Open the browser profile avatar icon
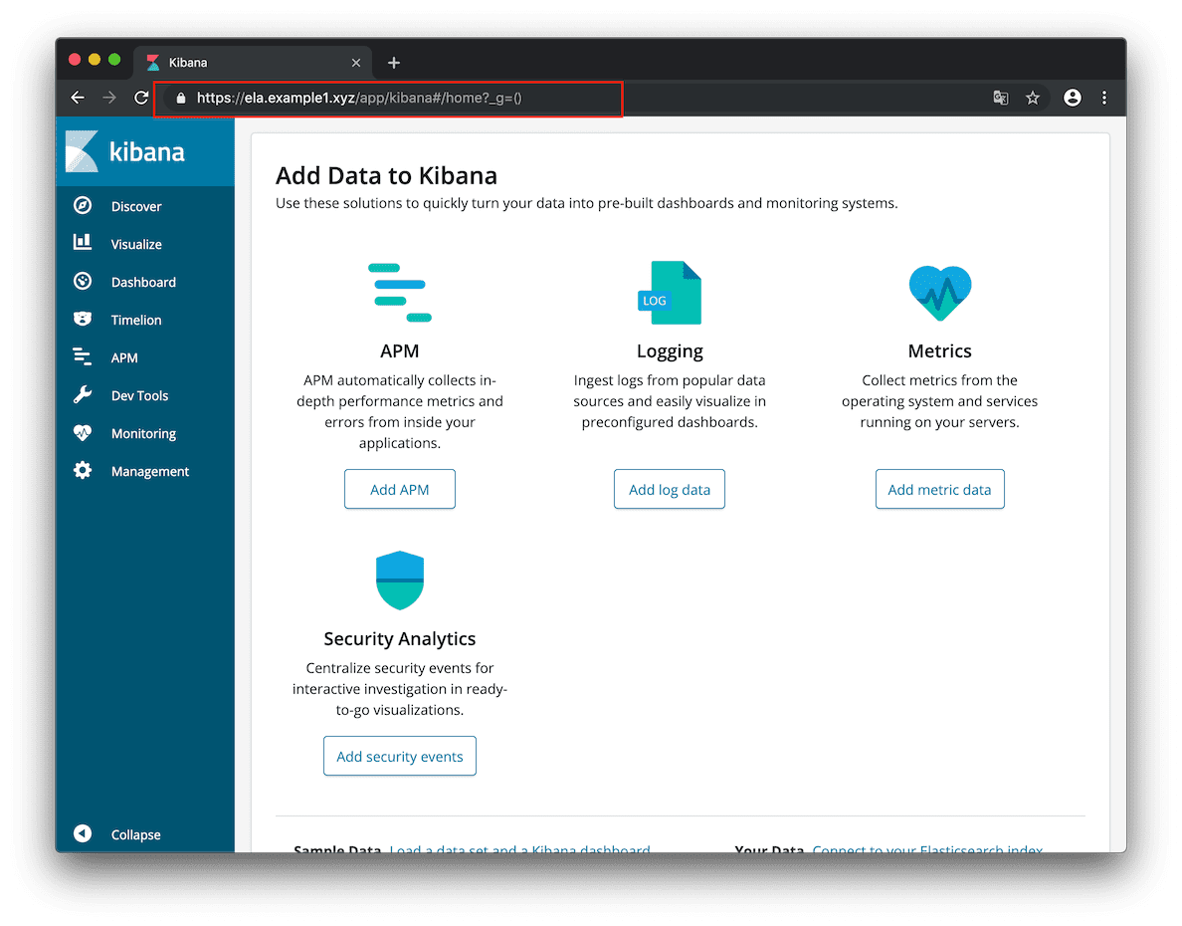This screenshot has width=1182, height=926. coord(1072,98)
